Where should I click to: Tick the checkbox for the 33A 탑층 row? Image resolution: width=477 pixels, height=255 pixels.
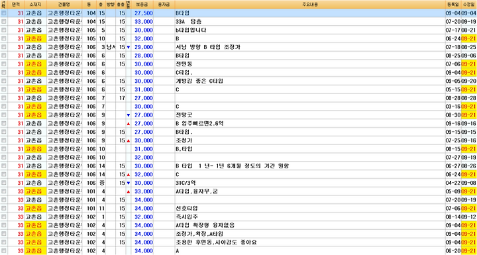click(x=3, y=22)
